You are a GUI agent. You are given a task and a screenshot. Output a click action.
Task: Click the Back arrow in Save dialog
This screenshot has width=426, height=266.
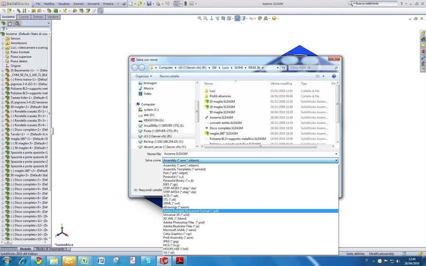[x=135, y=68]
